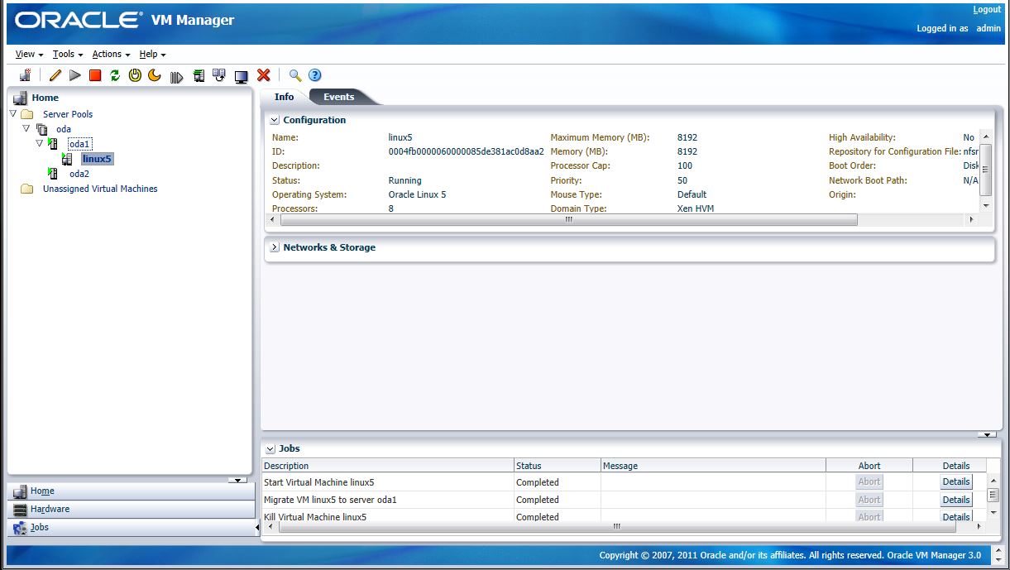Collapse the Server Pools tree node
This screenshot has height=570, width=1010.
pos(12,114)
